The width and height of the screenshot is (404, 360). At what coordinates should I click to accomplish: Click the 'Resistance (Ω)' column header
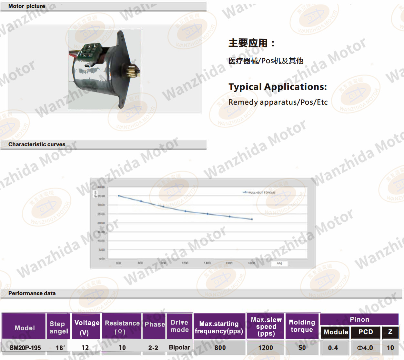point(122,326)
